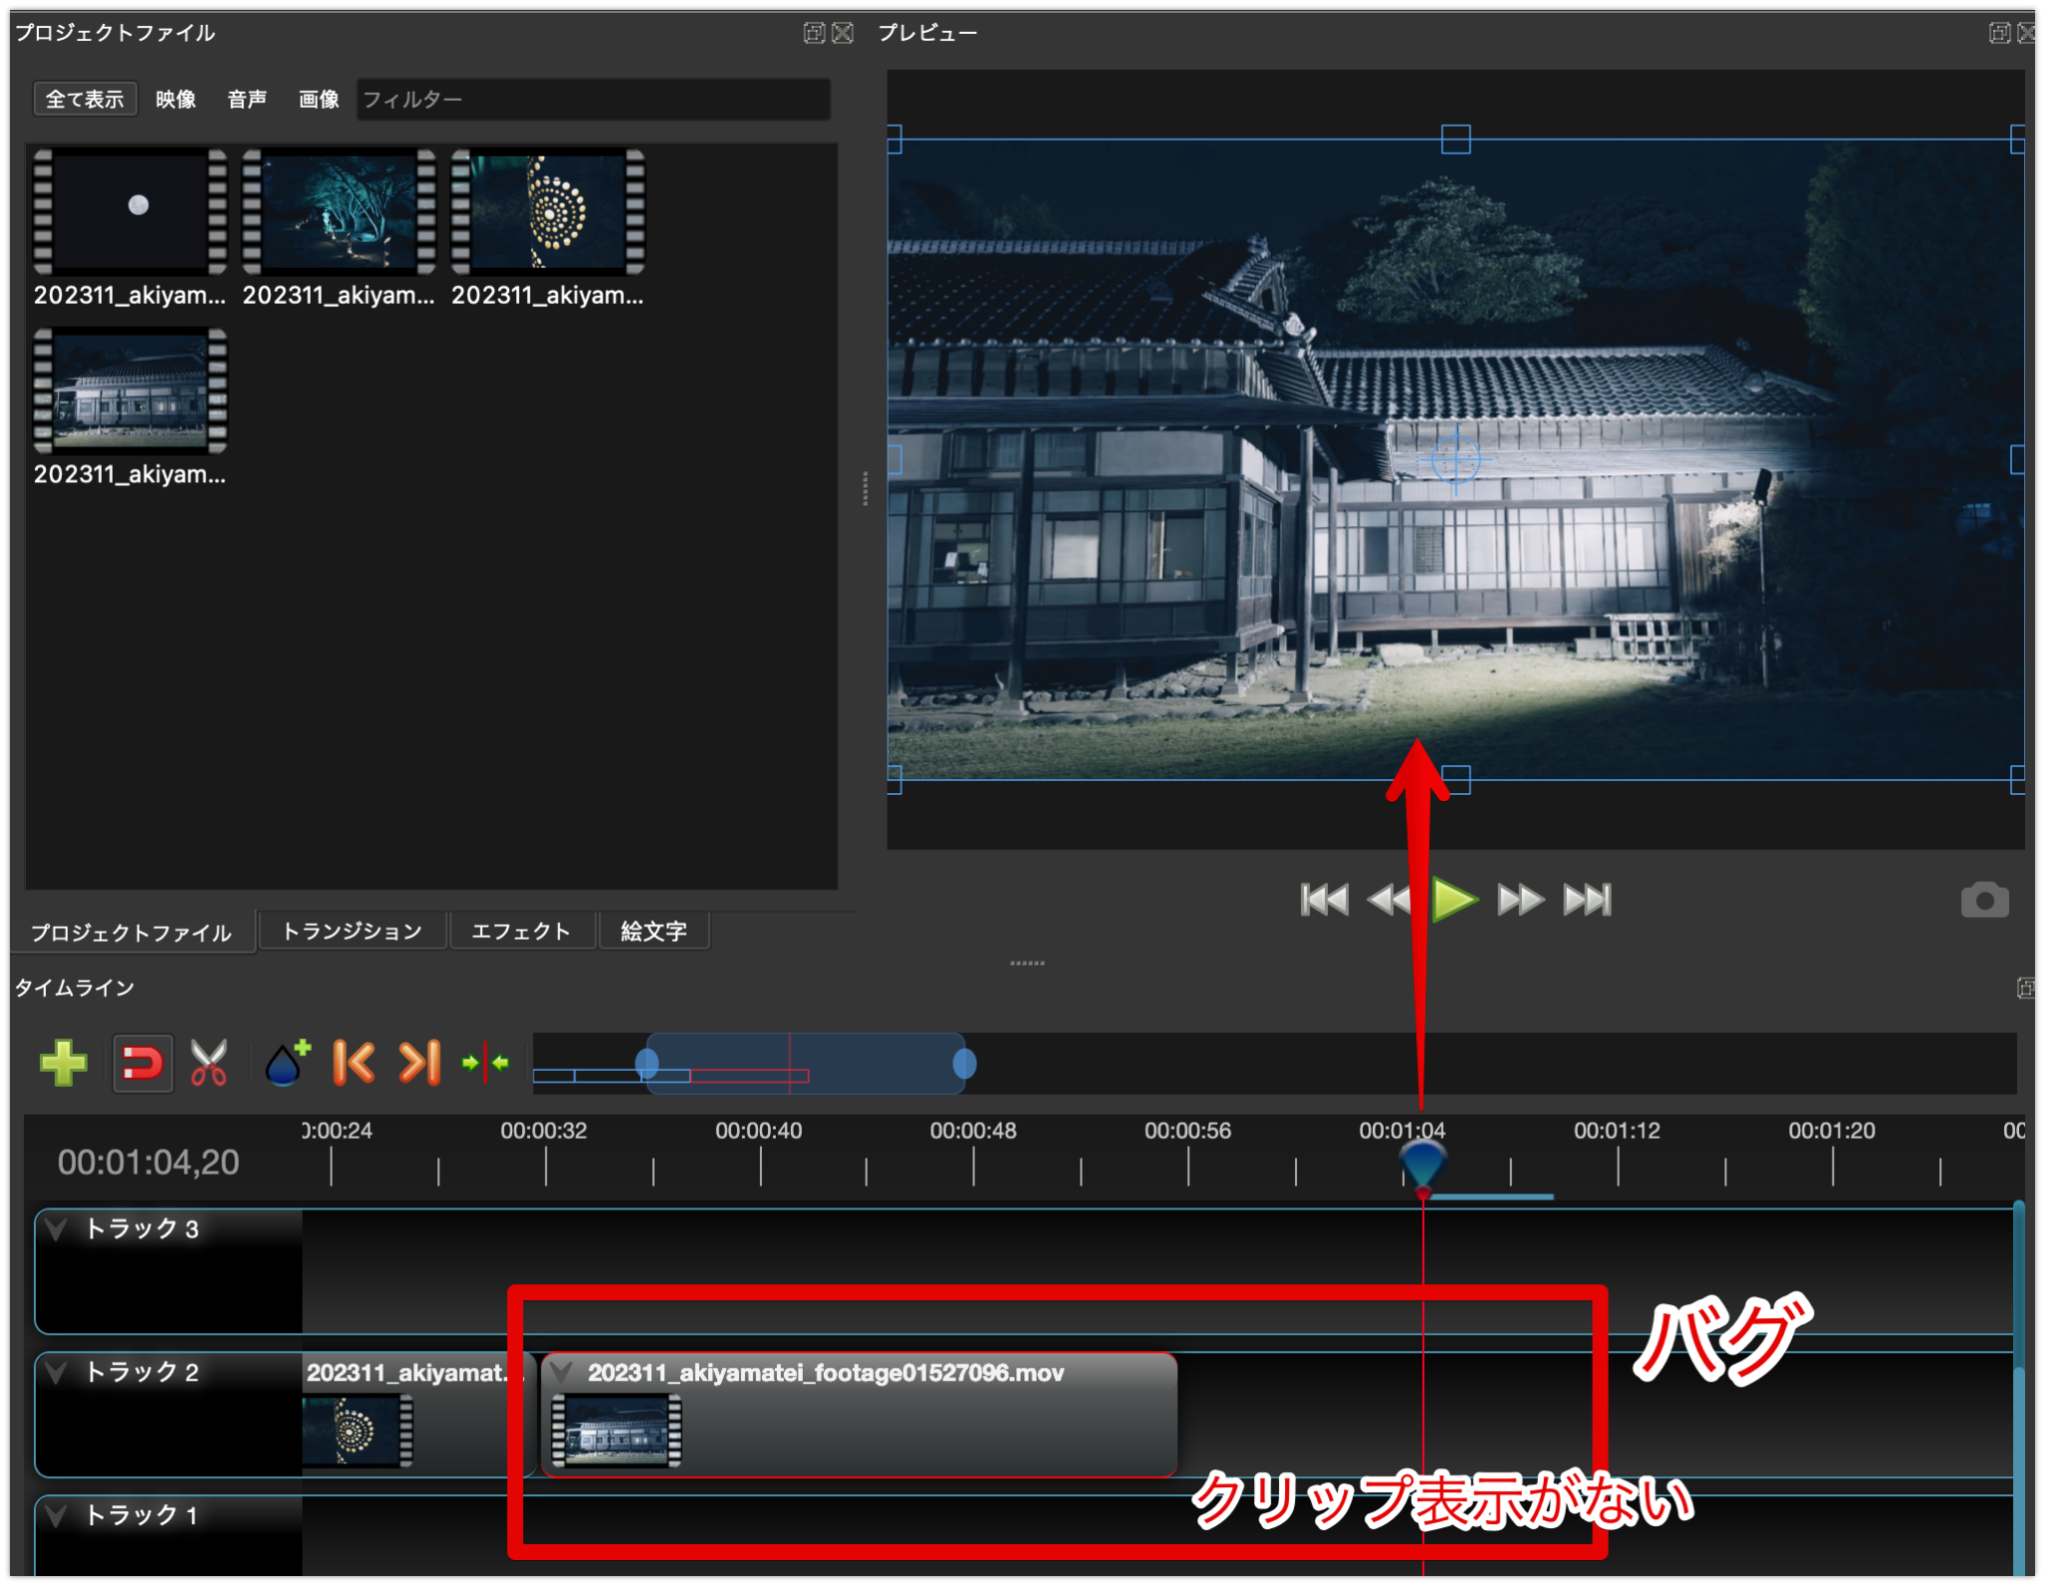Viewport: 2045px width, 1586px height.
Task: Enable the 映像 media filter
Action: coord(174,98)
